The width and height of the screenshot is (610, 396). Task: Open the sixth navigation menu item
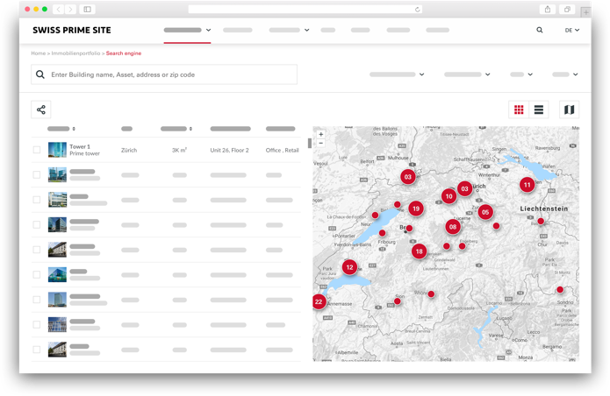pos(398,30)
